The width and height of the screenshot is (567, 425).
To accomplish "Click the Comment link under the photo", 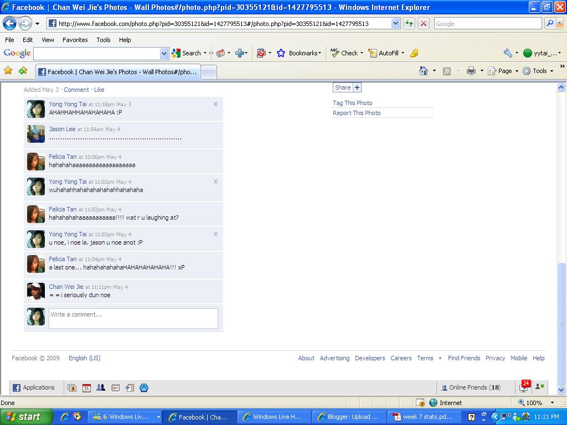I will [x=76, y=90].
